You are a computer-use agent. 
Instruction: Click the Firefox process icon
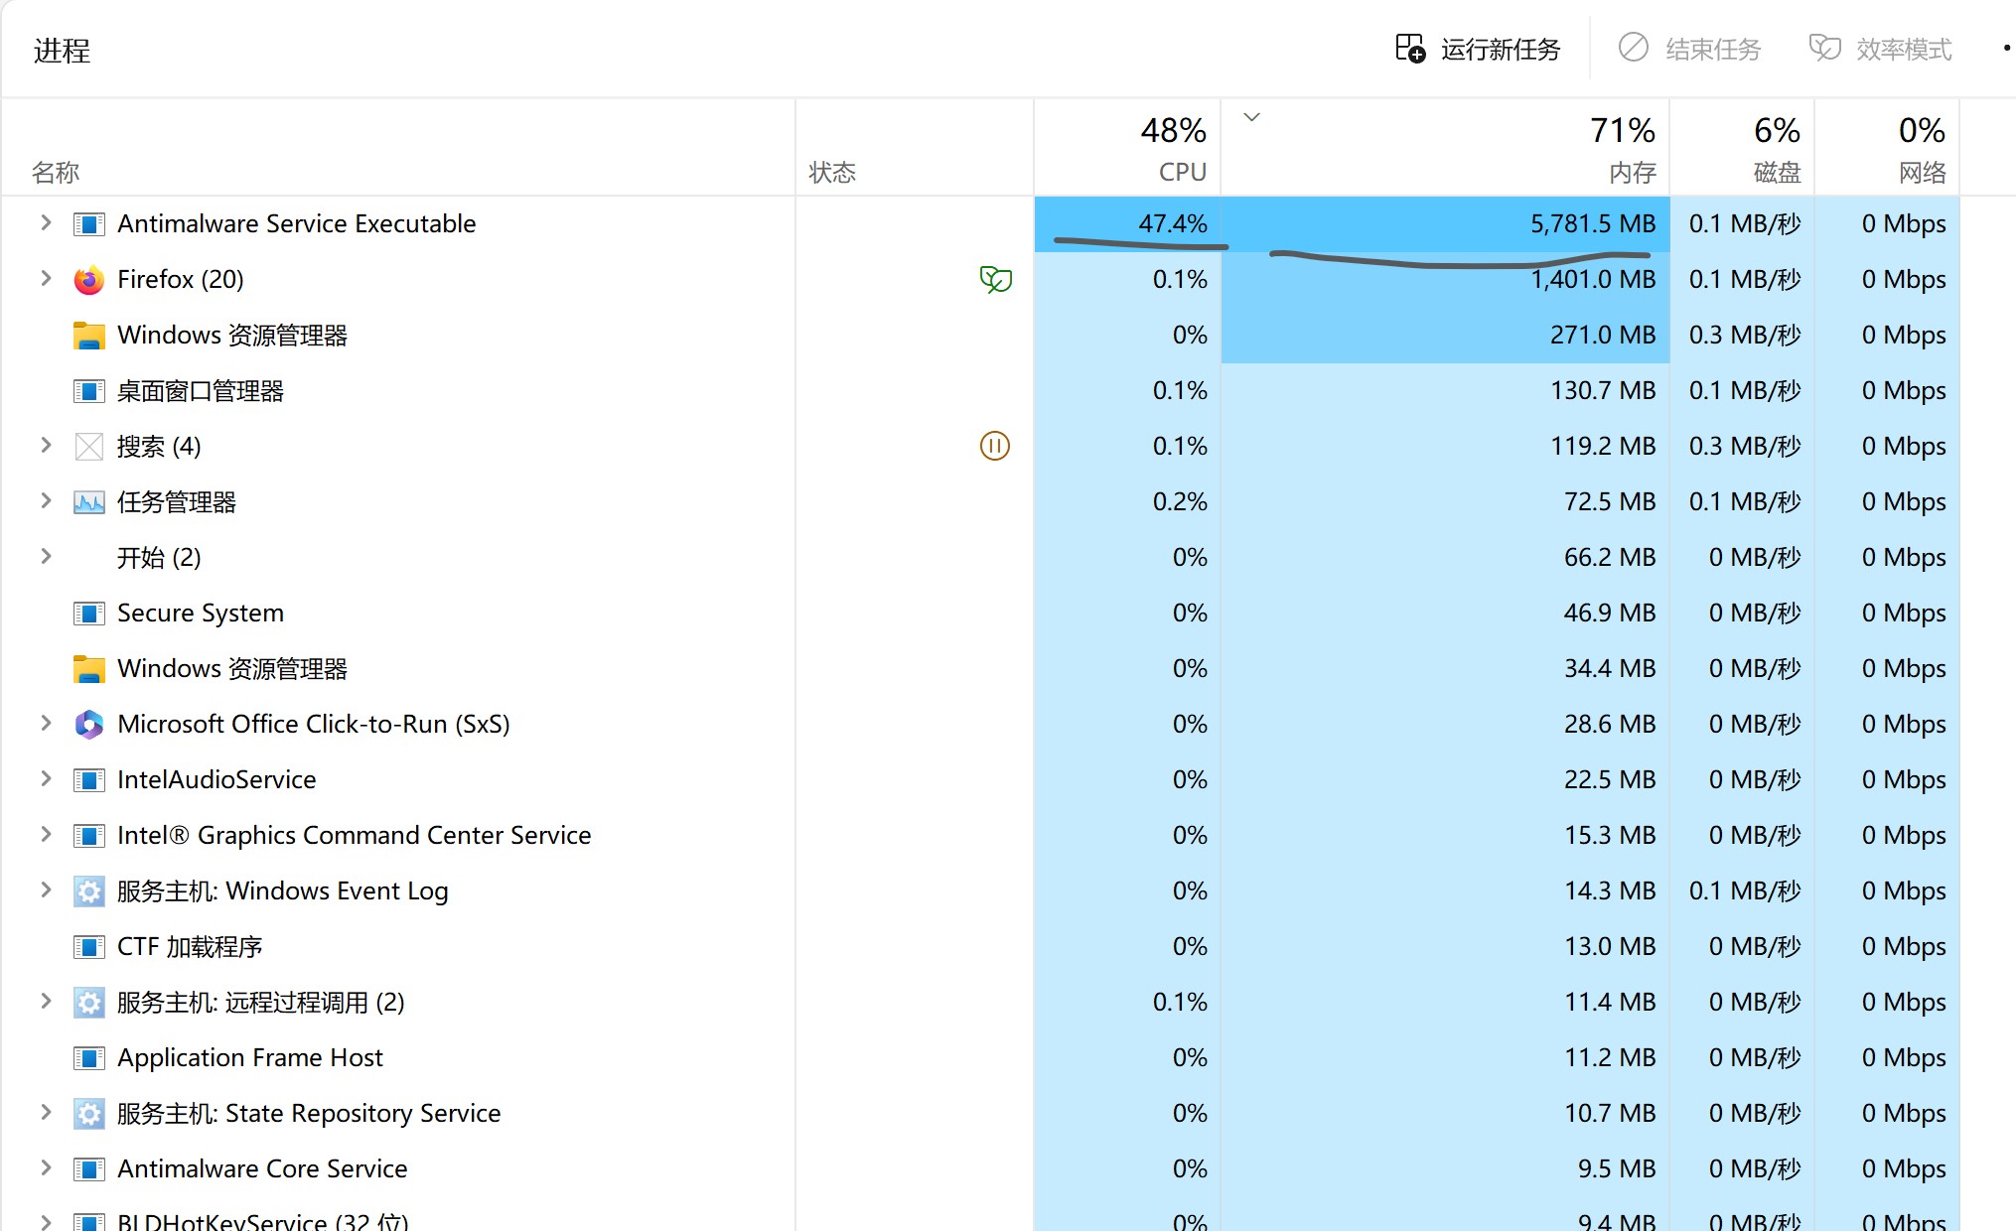pos(89,280)
